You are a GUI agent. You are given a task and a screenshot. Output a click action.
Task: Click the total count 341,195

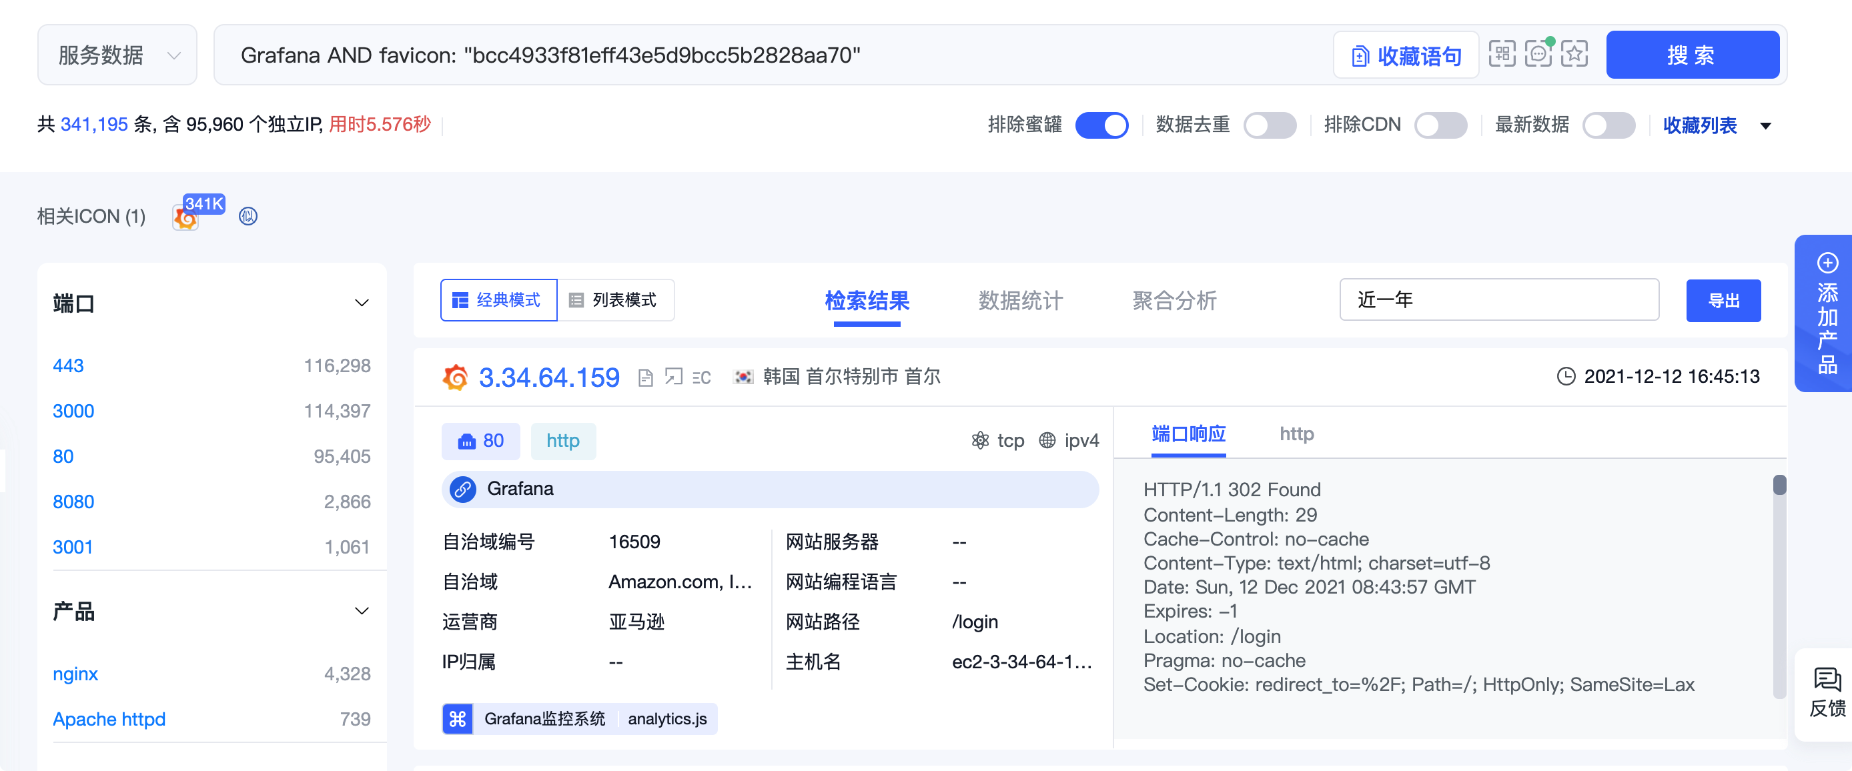[94, 125]
